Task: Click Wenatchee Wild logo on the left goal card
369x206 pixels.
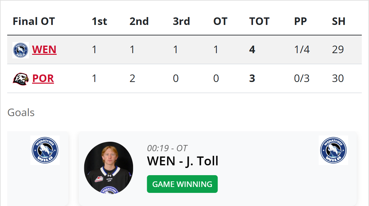Action: point(45,150)
